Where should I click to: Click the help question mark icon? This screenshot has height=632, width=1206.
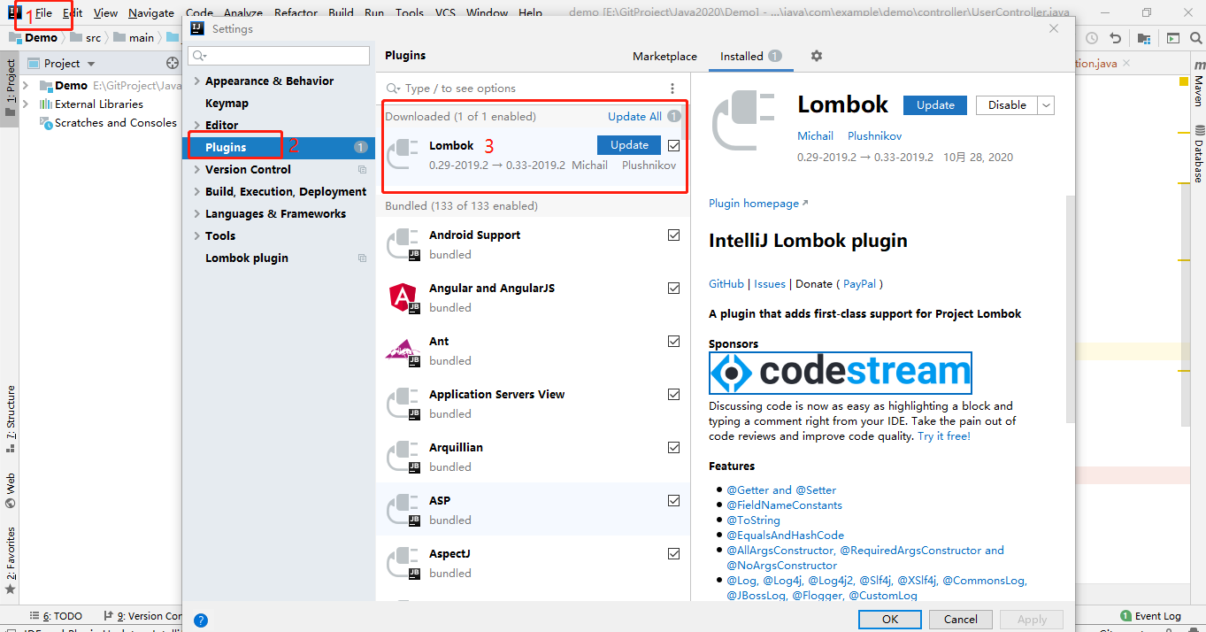[x=201, y=620]
